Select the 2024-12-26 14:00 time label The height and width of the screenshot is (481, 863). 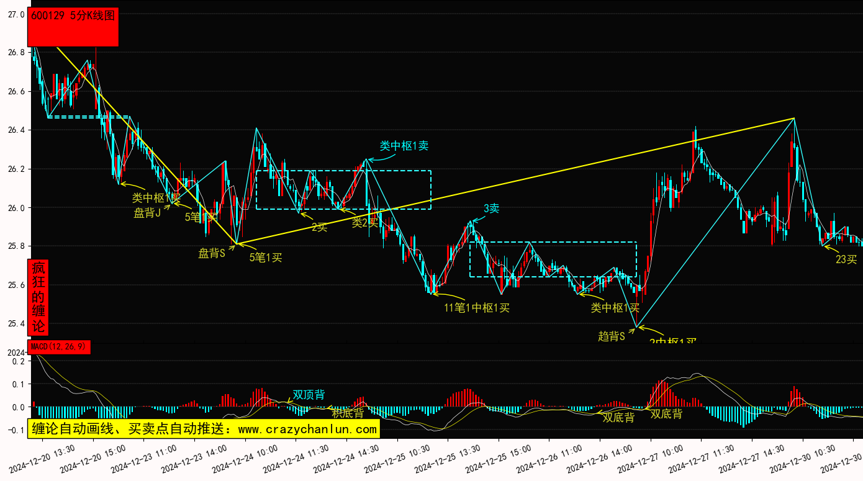pos(600,459)
